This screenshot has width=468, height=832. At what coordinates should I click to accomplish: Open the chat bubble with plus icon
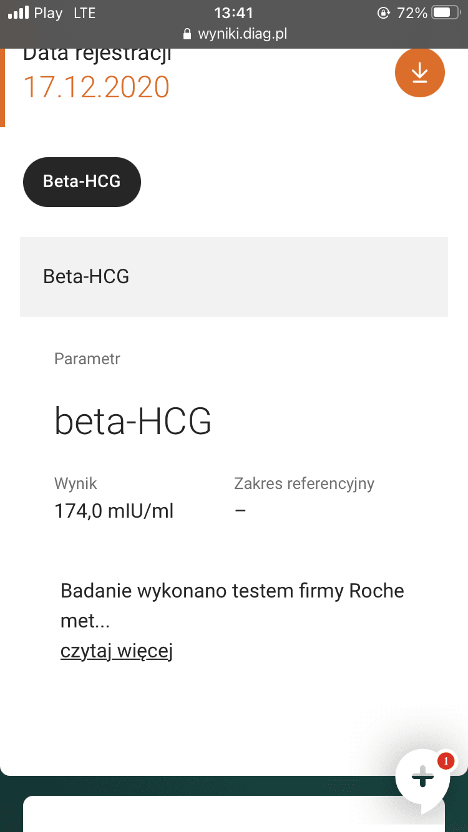423,778
